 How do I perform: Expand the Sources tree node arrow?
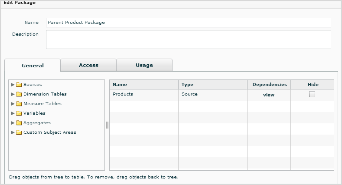(13, 85)
